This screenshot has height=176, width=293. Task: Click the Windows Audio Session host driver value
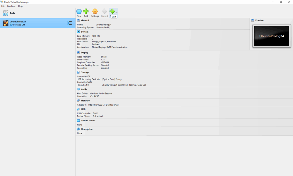[x=101, y=93]
